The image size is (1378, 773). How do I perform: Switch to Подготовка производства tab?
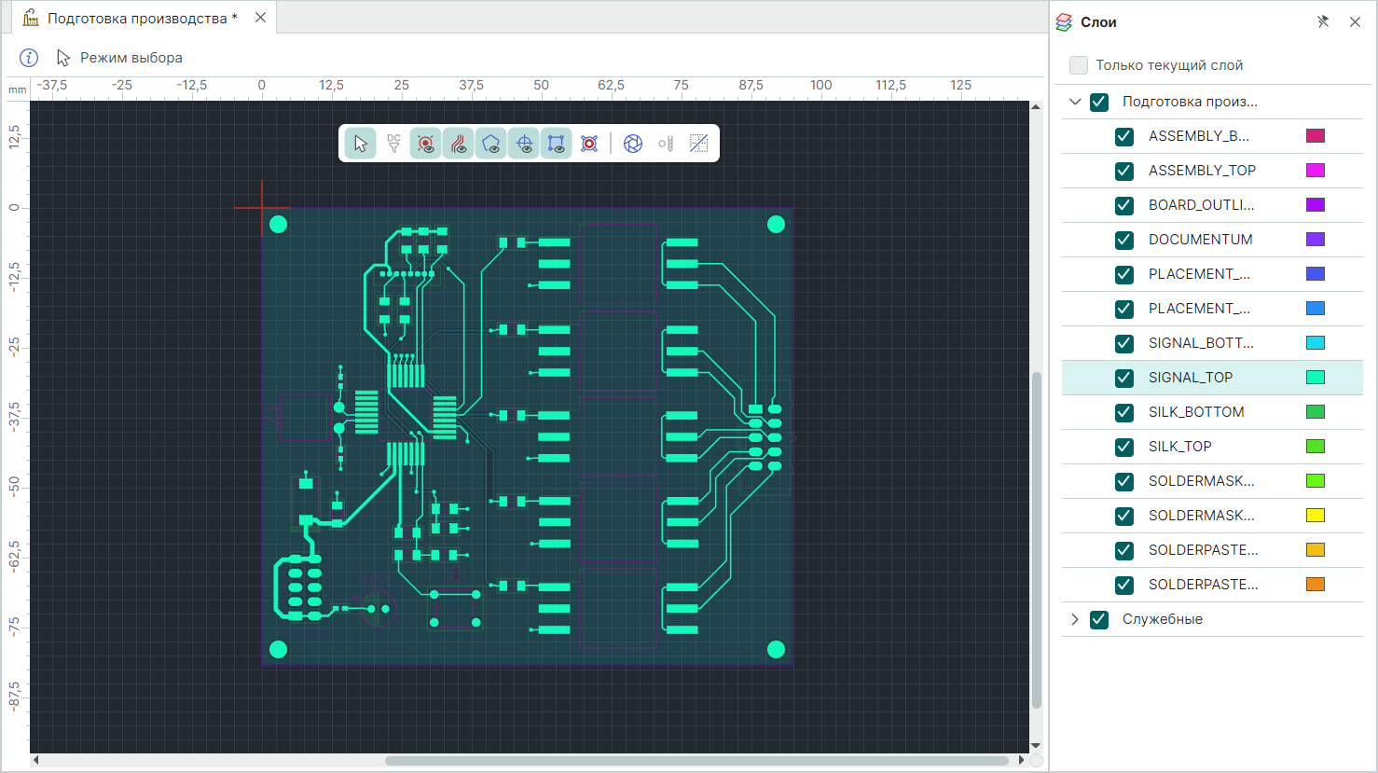[142, 19]
